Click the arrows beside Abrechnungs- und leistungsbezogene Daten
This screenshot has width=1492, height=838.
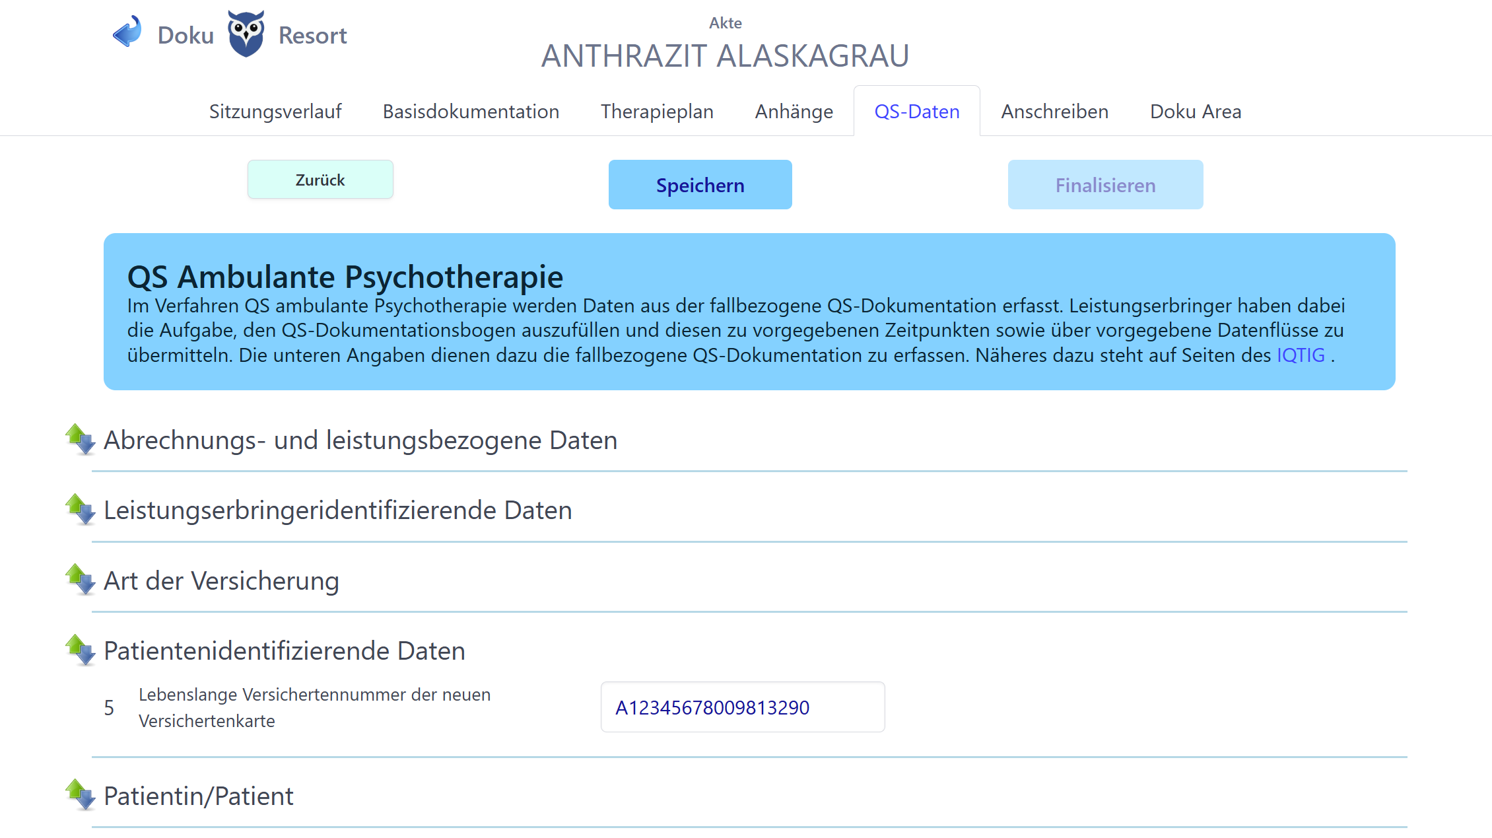pyautogui.click(x=79, y=440)
